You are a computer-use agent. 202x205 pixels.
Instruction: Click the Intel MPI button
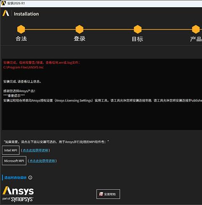point(11,150)
